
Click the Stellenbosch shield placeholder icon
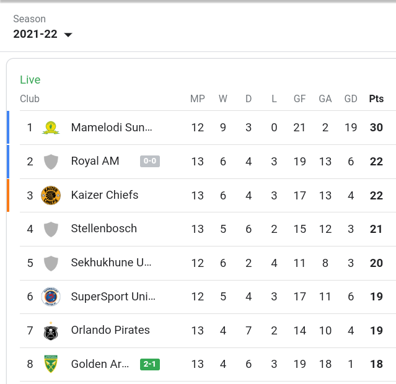51,229
